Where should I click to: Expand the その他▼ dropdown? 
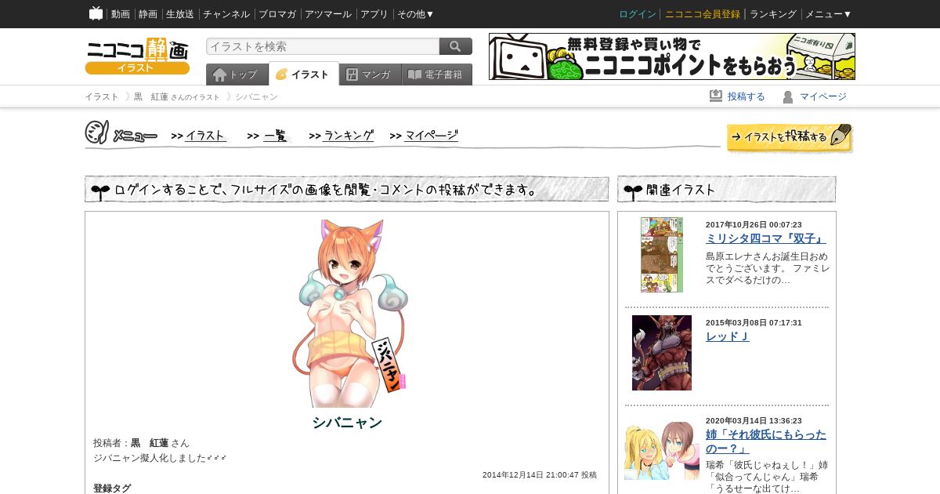pos(416,14)
